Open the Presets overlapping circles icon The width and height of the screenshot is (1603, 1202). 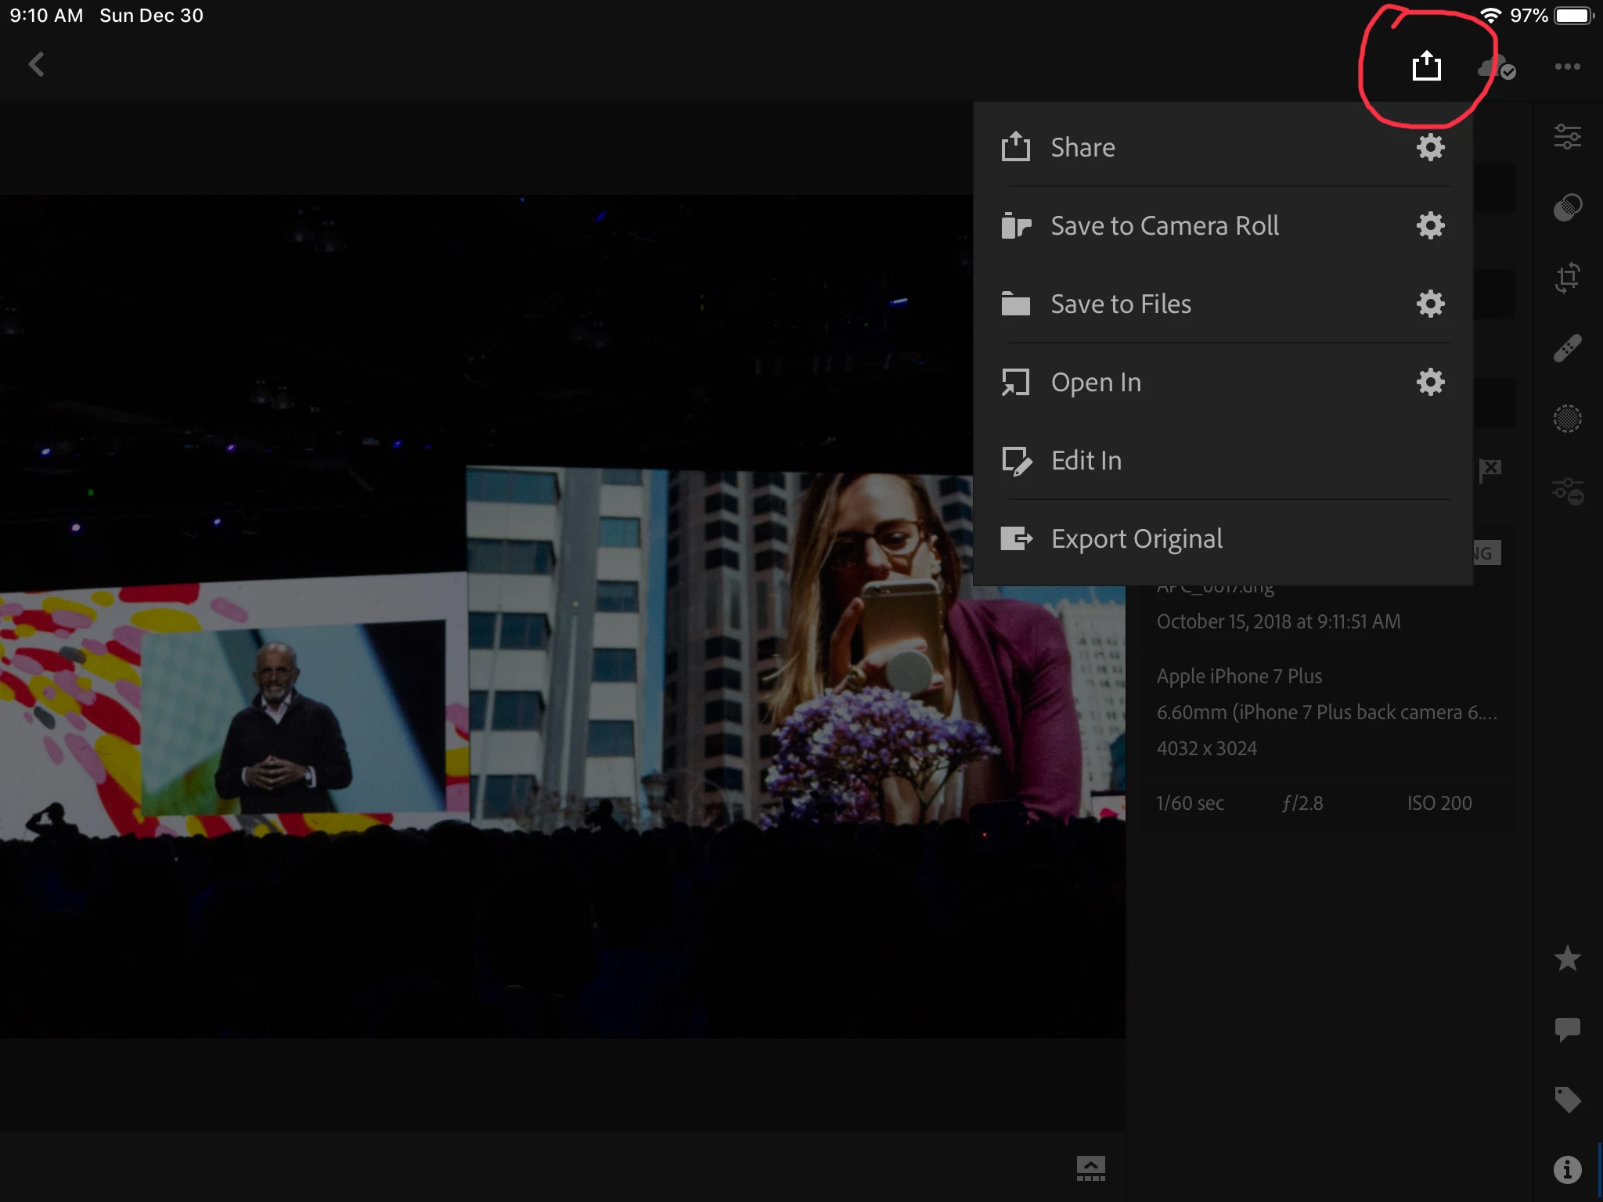coord(1567,207)
